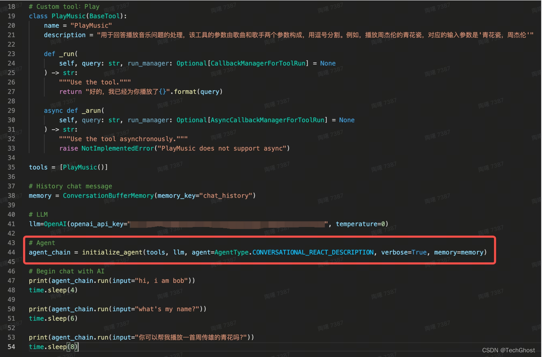The height and width of the screenshot is (357, 542).
Task: Click line number 54 in the gutter
Action: click(x=11, y=347)
